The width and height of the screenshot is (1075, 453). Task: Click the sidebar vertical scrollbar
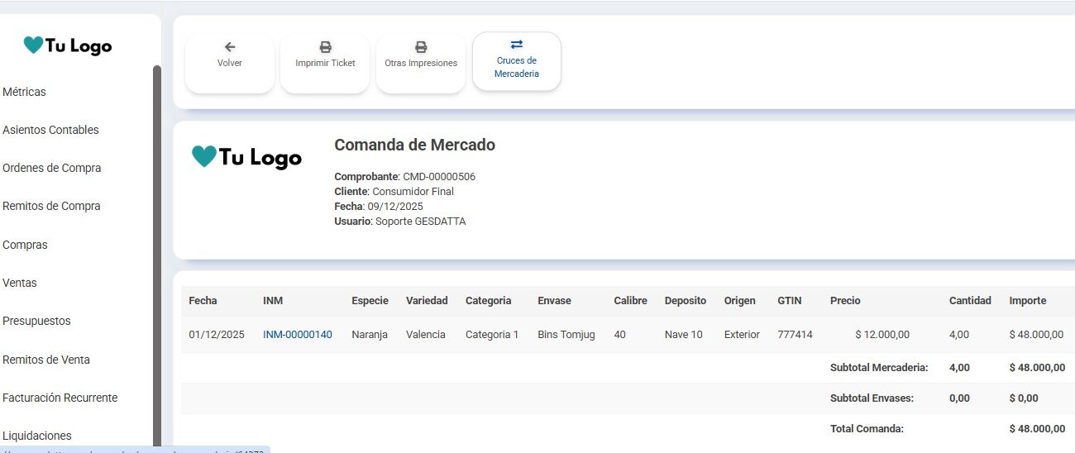[157, 248]
